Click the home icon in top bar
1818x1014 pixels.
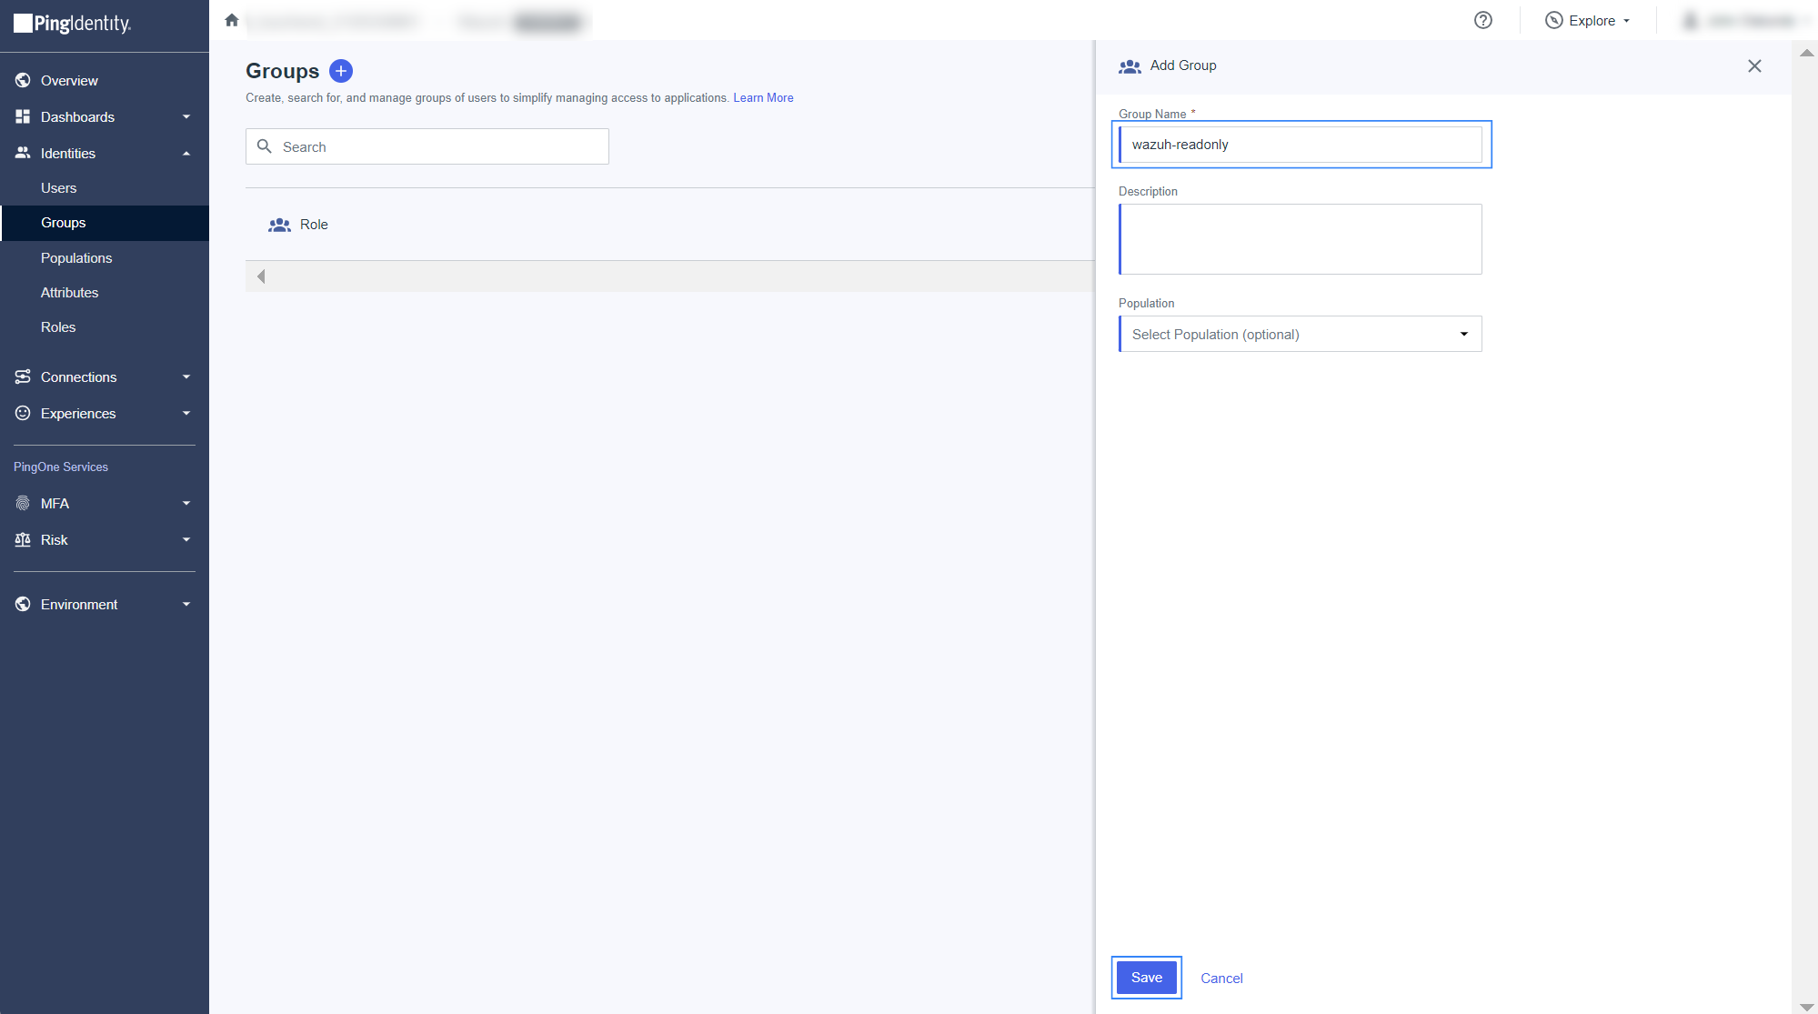click(232, 20)
